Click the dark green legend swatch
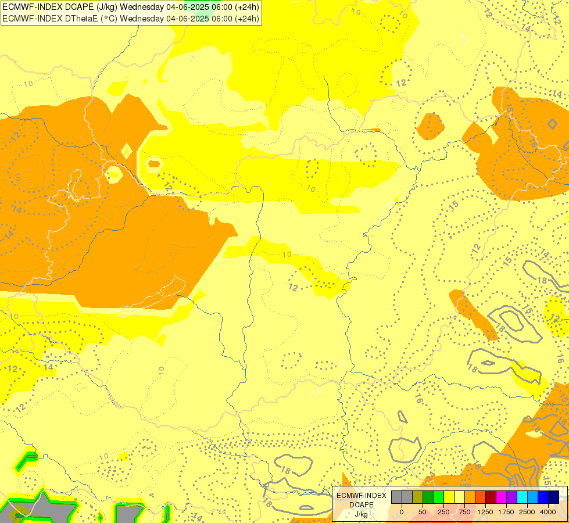 (x=428, y=497)
